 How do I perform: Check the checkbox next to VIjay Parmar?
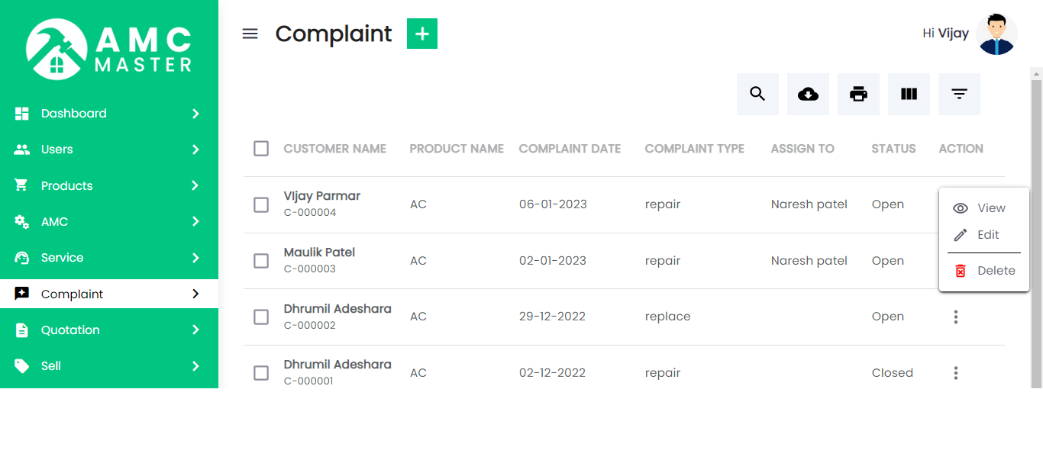(x=260, y=204)
